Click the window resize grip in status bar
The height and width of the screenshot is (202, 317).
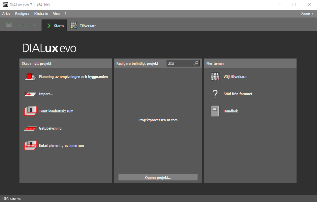tap(314, 199)
